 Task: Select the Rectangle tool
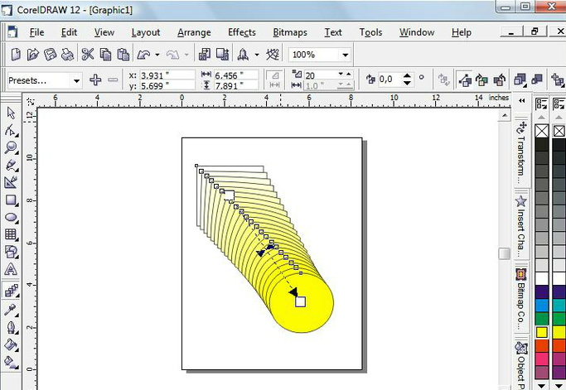point(11,200)
